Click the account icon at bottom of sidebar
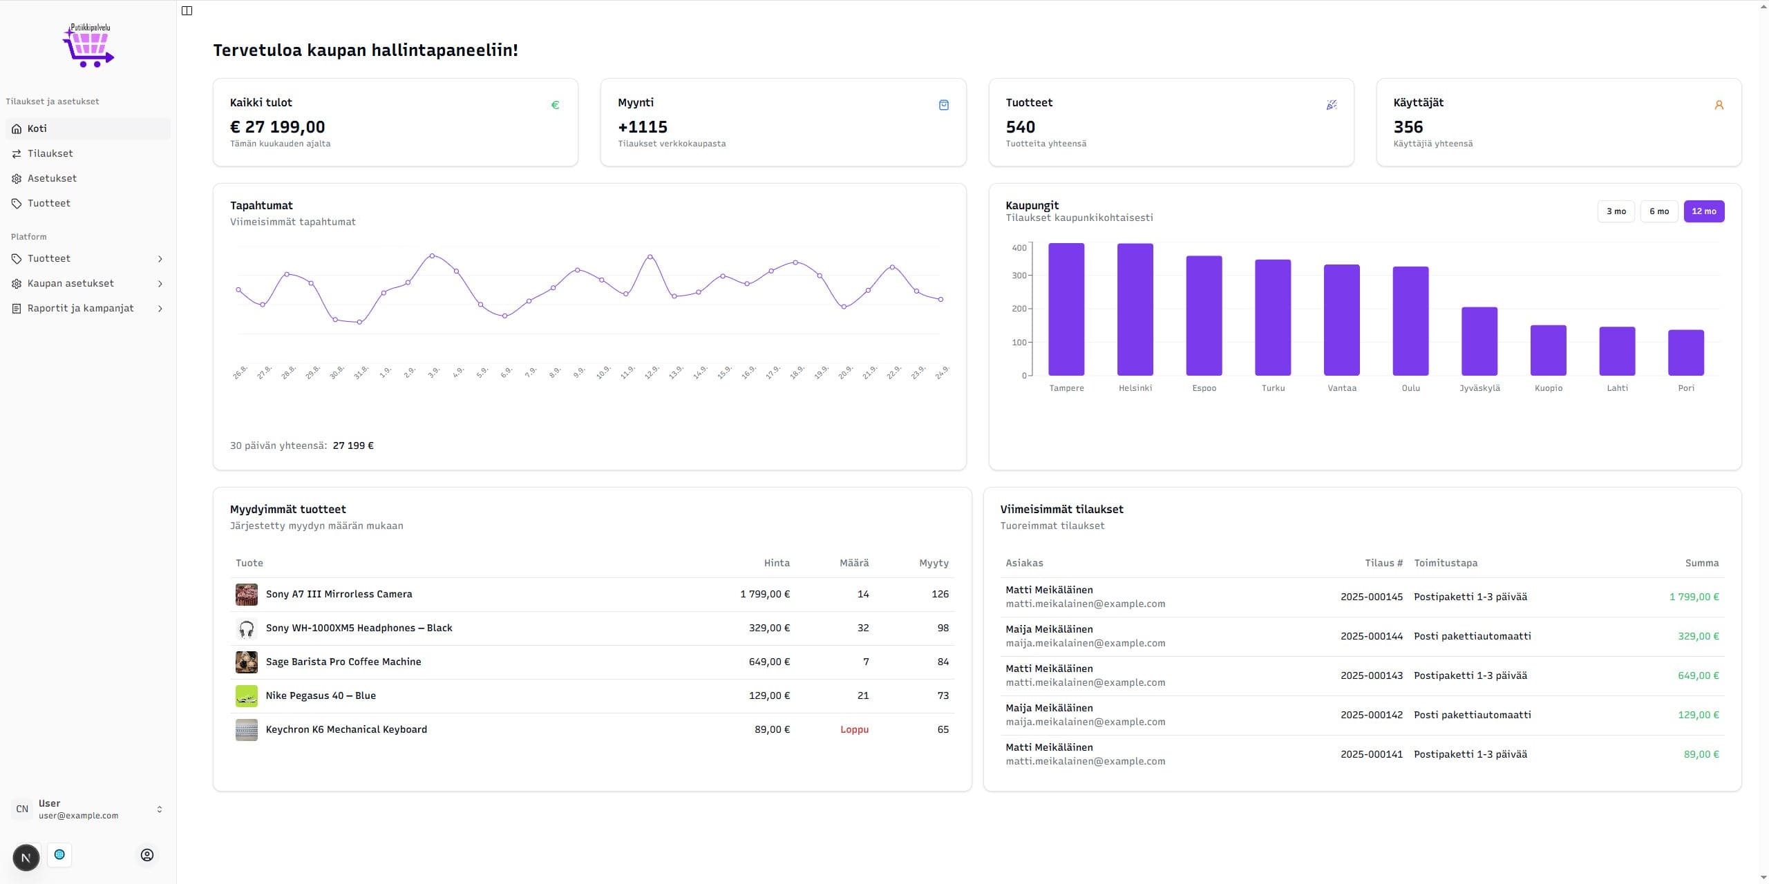Image resolution: width=1769 pixels, height=884 pixels. (146, 854)
